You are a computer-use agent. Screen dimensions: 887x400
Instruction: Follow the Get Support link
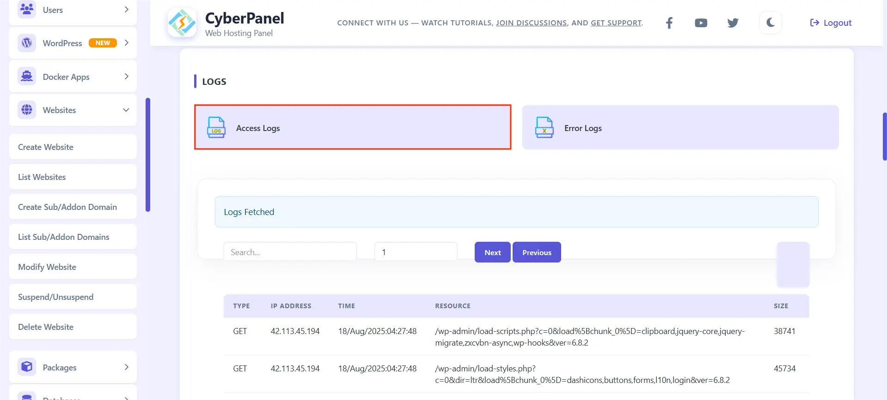click(x=616, y=23)
